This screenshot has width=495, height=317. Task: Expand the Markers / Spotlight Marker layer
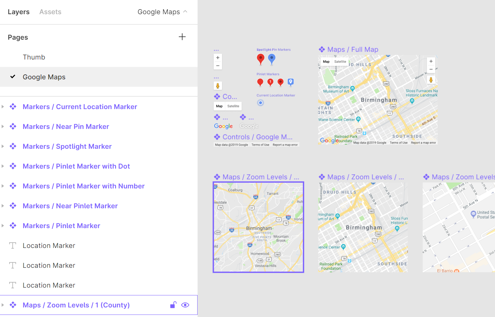pos(3,146)
